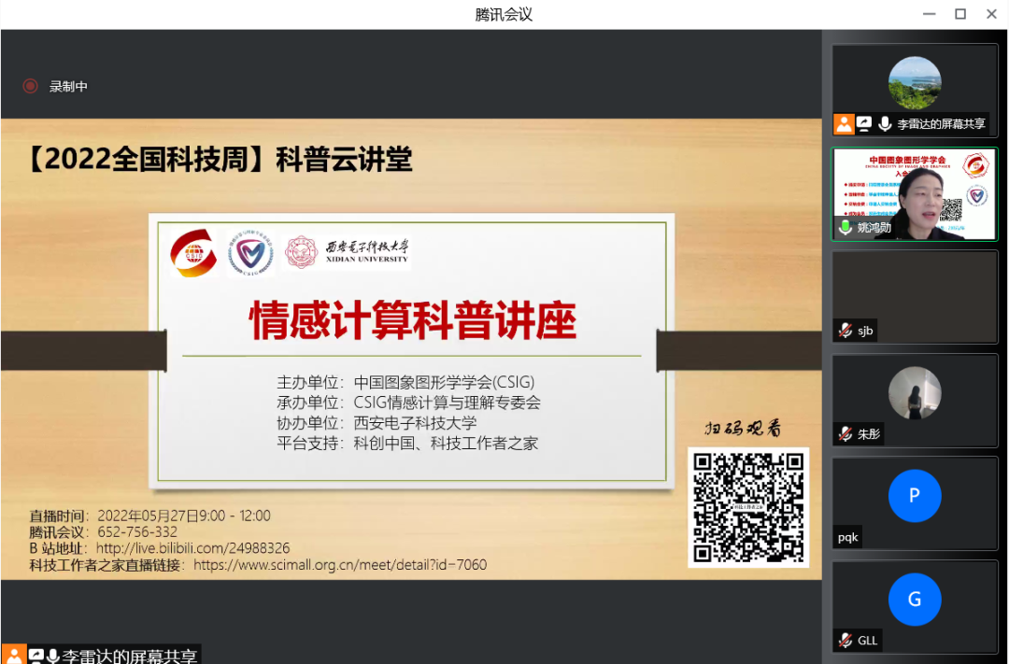Click the 录制中 recording status label
Viewport: 1009px width, 664px height.
pyautogui.click(x=68, y=86)
